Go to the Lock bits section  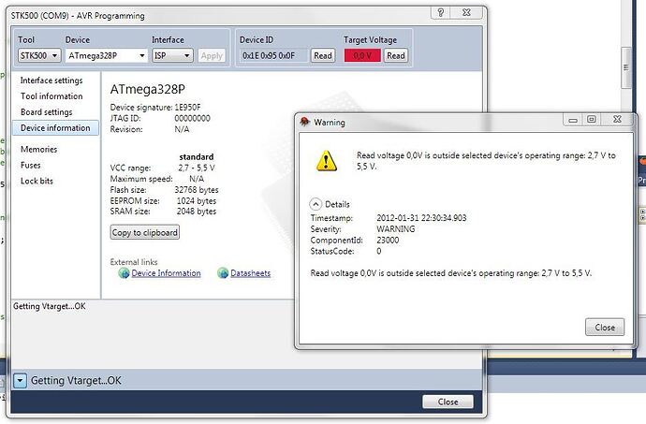click(x=37, y=181)
